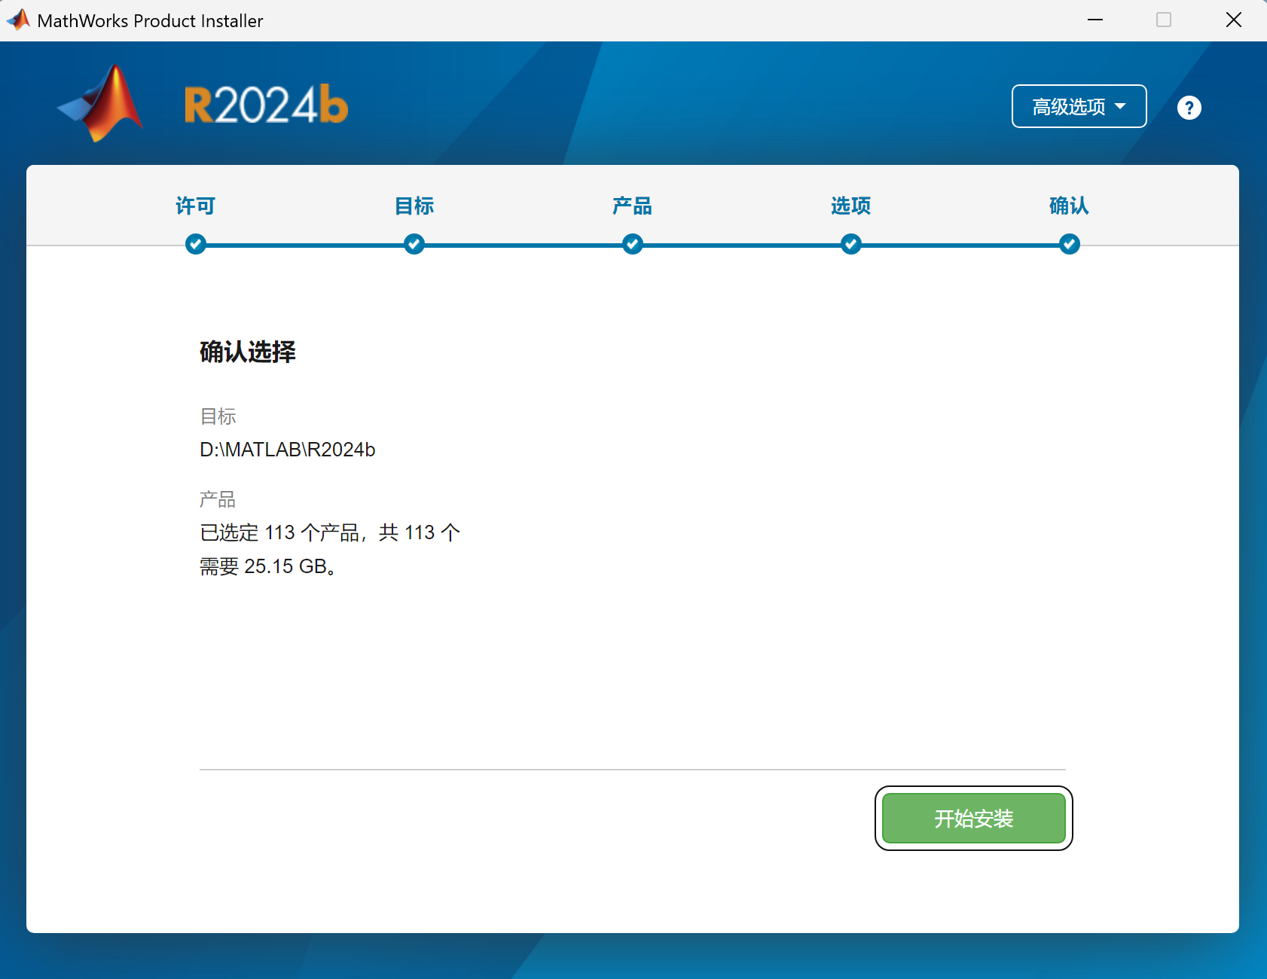Click the MathWorks icon in the title bar

tap(18, 20)
